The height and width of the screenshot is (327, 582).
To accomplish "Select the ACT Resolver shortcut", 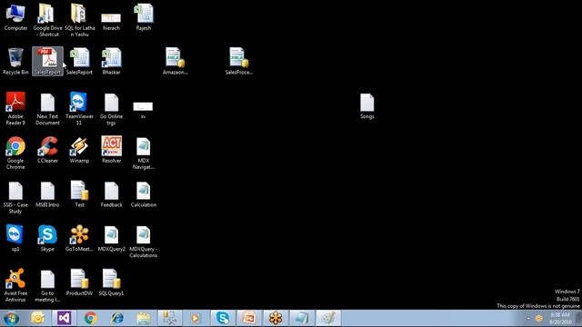I will 111,150.
